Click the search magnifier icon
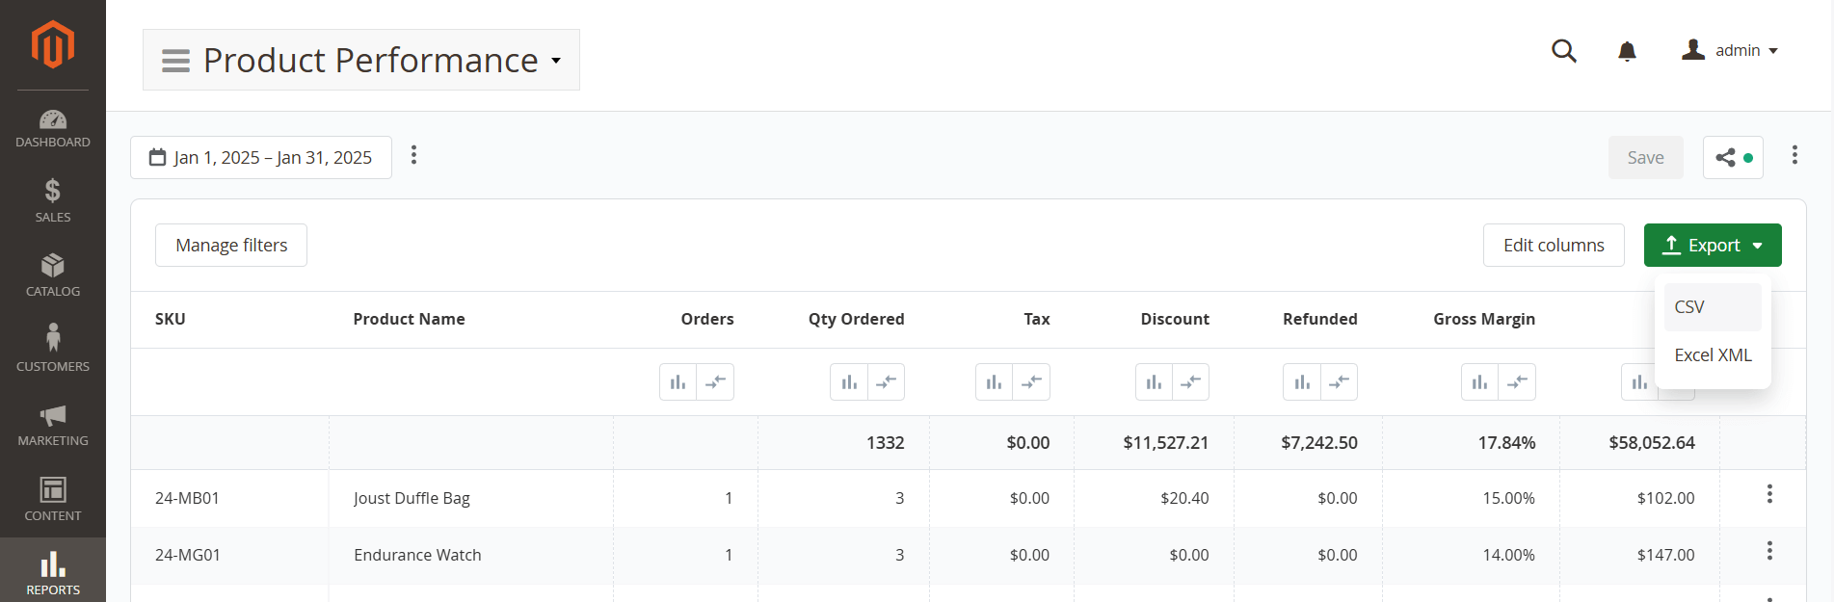This screenshot has width=1834, height=602. [x=1563, y=51]
